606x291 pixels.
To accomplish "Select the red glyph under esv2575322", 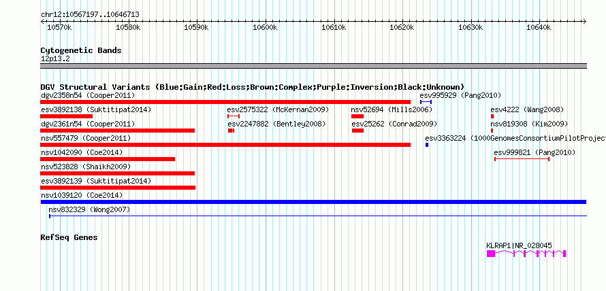I will click(x=234, y=116).
